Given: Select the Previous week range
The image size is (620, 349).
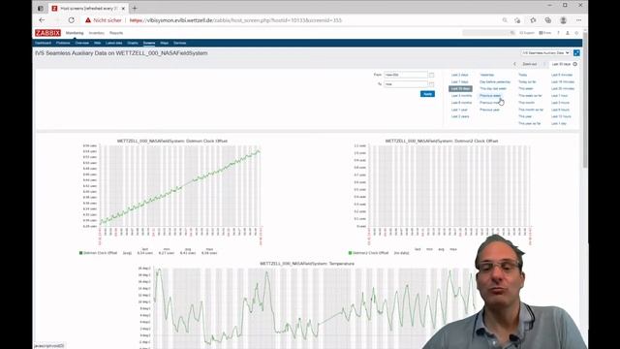Looking at the screenshot, I should [490, 96].
